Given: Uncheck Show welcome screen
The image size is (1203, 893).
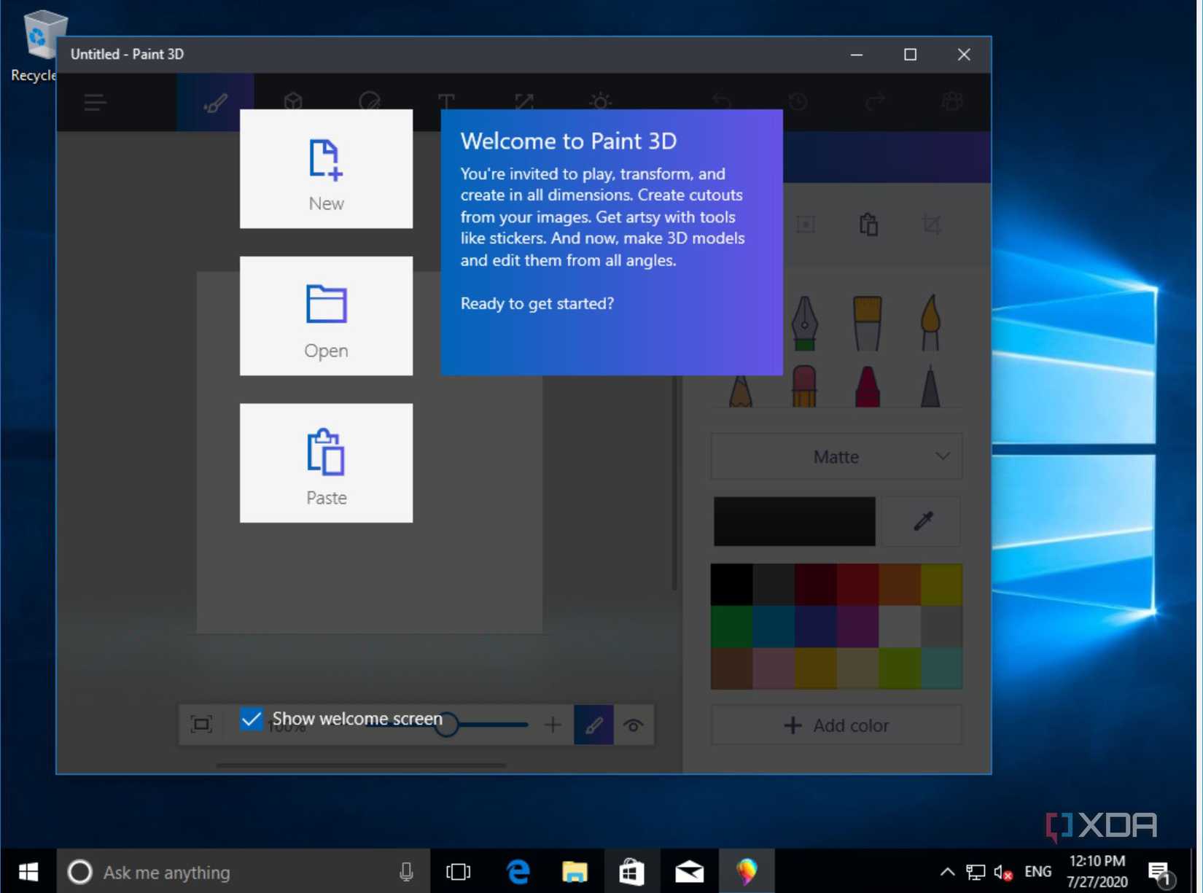Looking at the screenshot, I should click(251, 719).
